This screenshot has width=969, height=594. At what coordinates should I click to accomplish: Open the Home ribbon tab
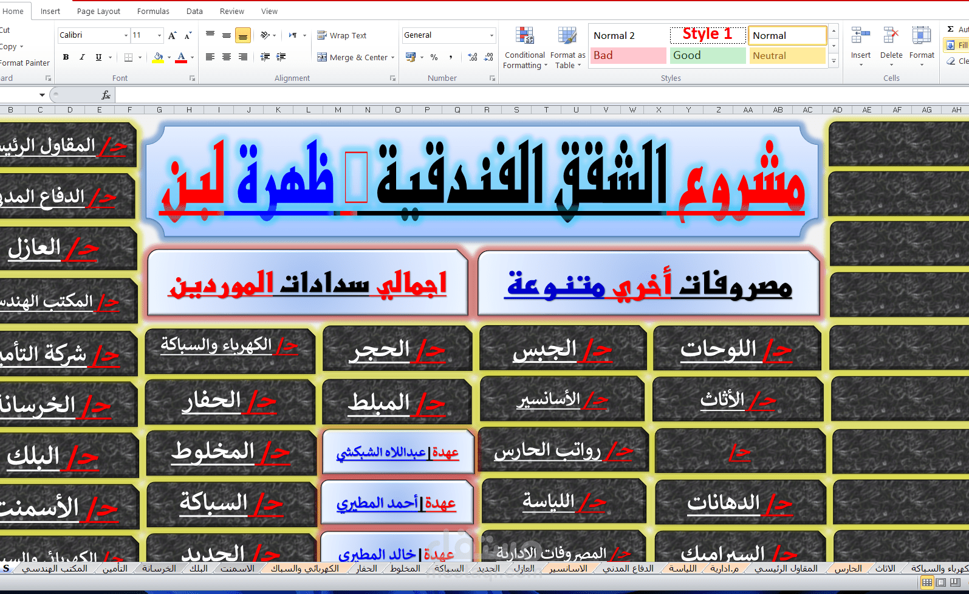(x=13, y=11)
